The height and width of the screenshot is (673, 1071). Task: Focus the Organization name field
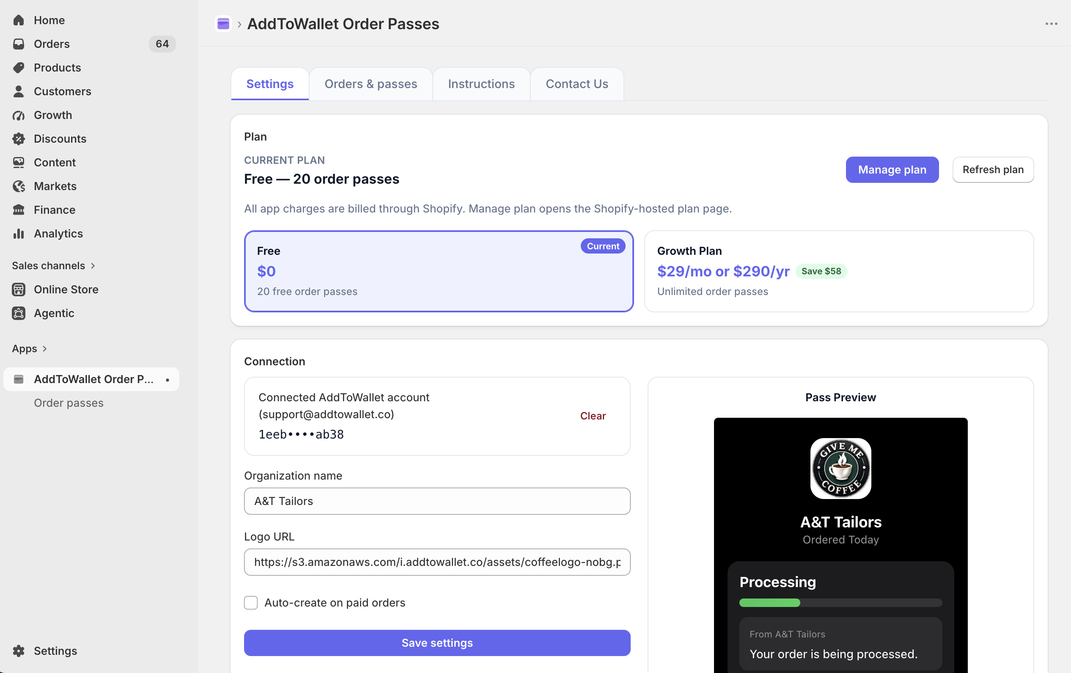(x=437, y=501)
